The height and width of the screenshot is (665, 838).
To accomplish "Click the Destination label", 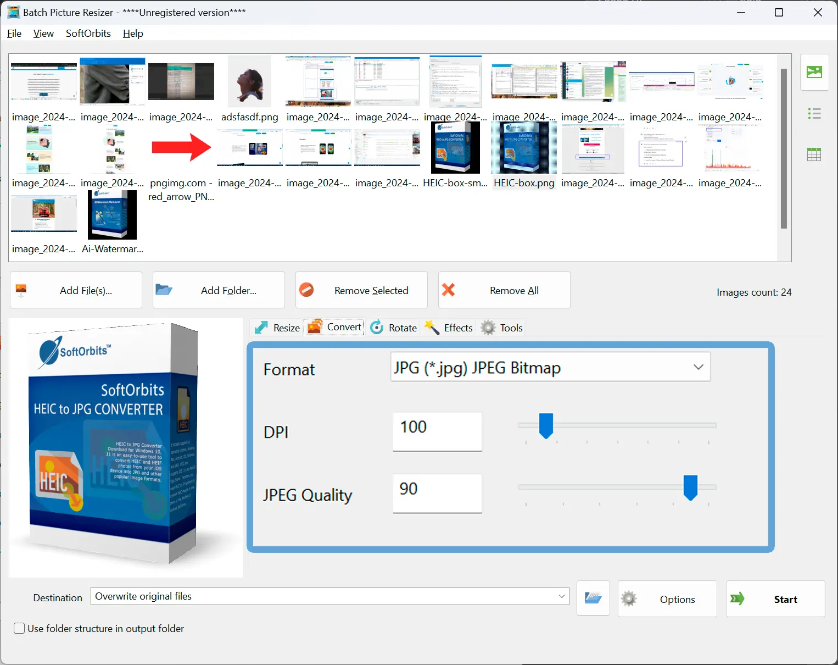I will pyautogui.click(x=58, y=598).
